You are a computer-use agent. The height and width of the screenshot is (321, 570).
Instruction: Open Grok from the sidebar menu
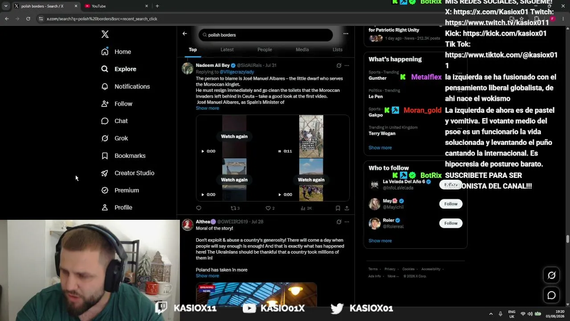[114, 138]
